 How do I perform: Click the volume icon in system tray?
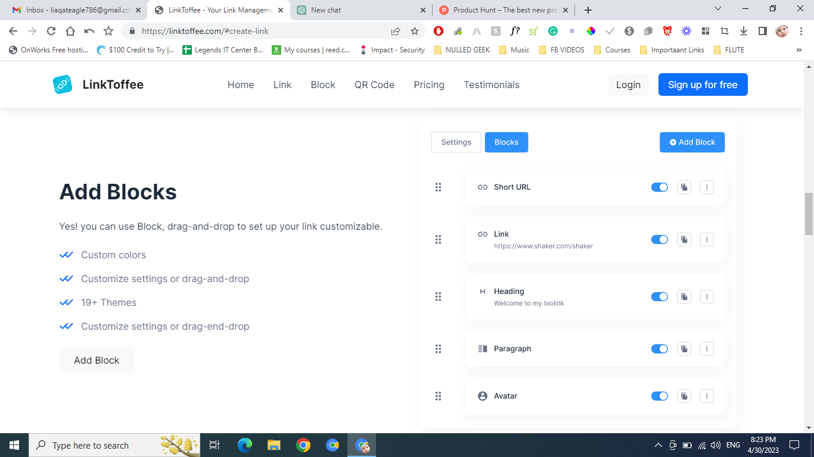coord(716,445)
